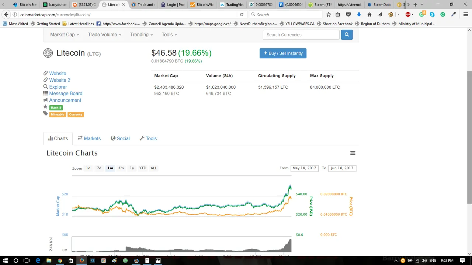
Task: Open the Skype extension icon
Action: tap(432, 15)
